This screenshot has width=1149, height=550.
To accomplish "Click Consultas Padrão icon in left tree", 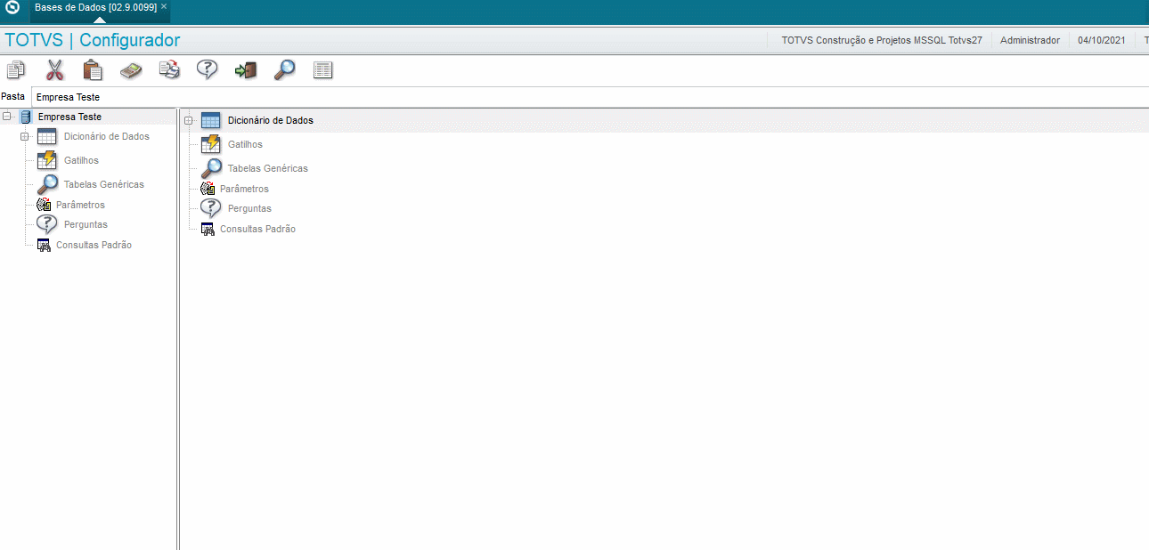I will click(x=44, y=245).
